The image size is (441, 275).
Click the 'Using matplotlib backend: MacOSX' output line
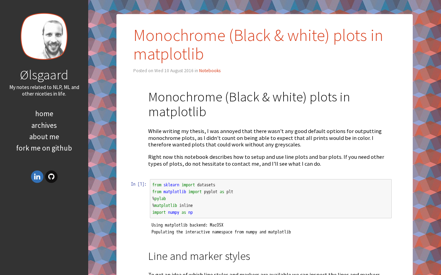point(187,225)
